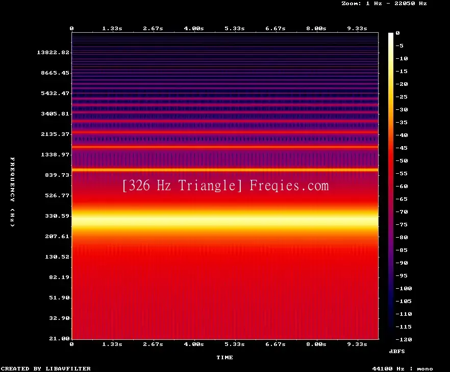Click the -40 dBFS scale value
This screenshot has width=450, height=372.
point(402,135)
